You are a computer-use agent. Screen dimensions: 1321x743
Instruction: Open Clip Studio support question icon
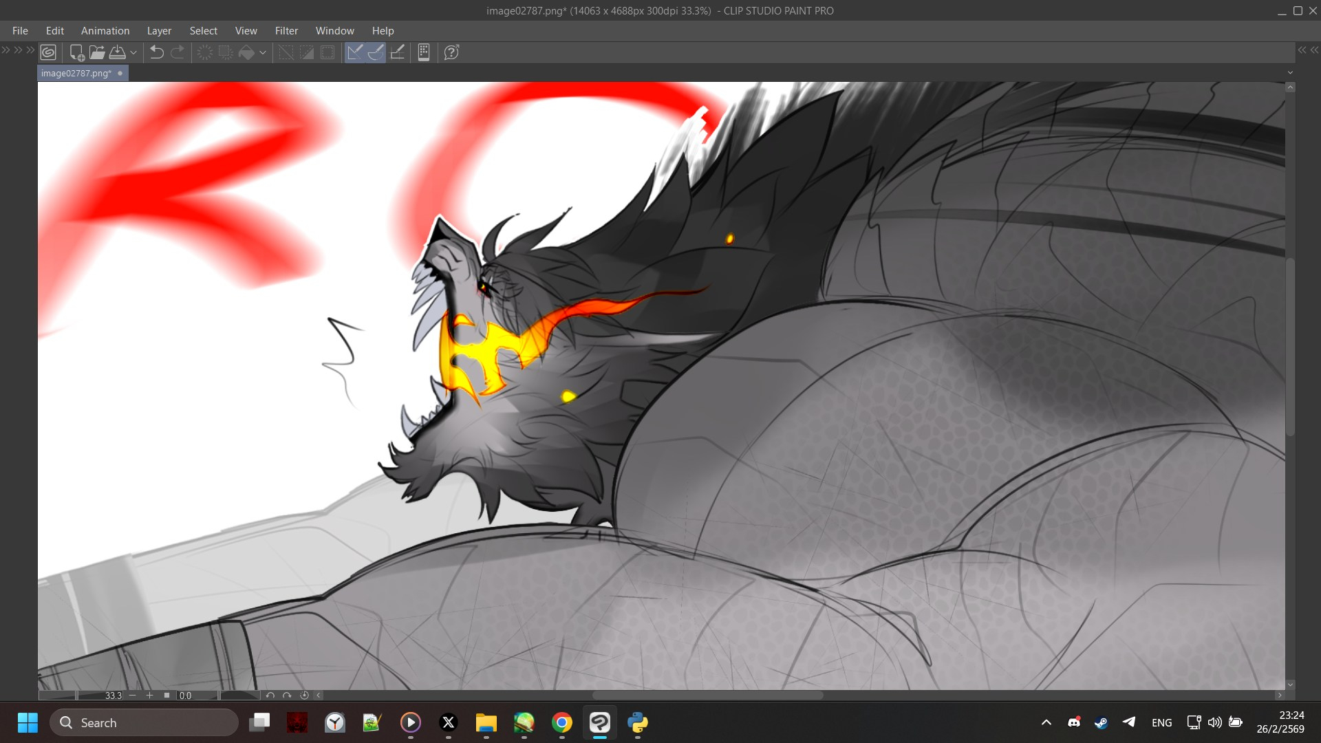[451, 52]
